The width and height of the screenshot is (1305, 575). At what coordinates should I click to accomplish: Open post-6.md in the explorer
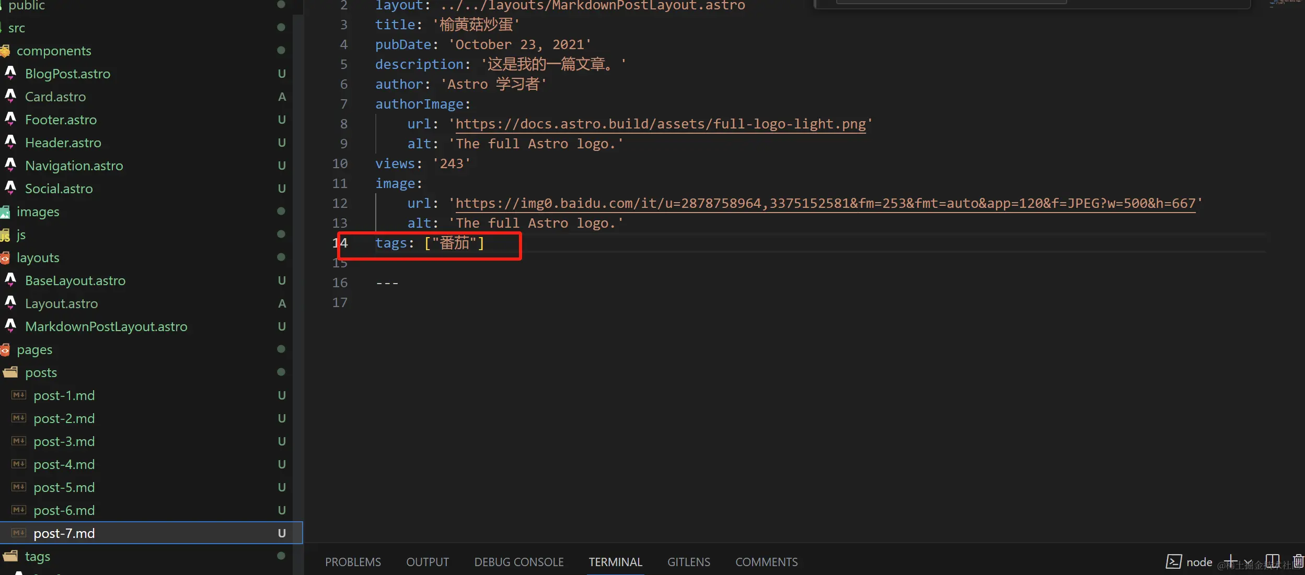(x=64, y=510)
